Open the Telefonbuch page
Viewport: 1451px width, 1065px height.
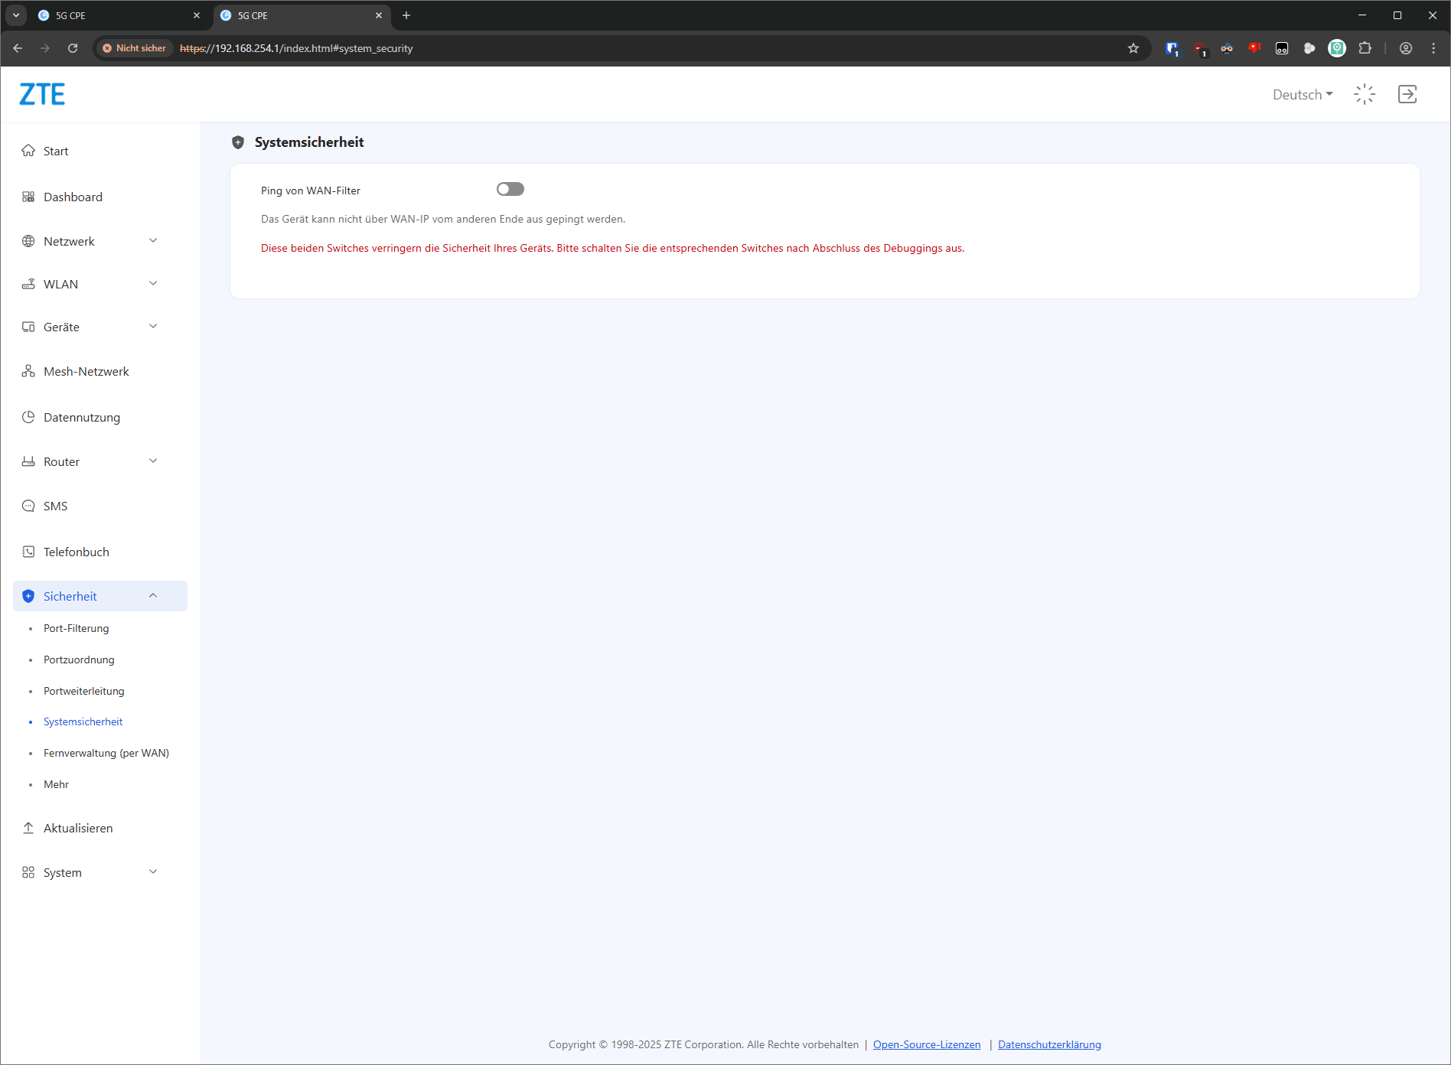pyautogui.click(x=76, y=552)
